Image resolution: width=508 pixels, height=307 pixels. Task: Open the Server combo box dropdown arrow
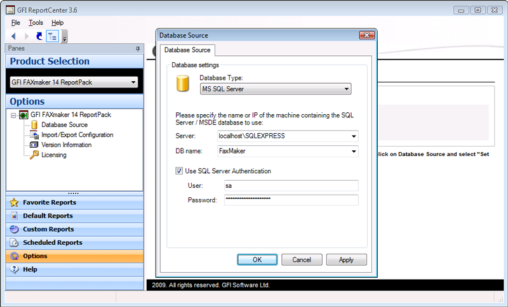coord(354,136)
